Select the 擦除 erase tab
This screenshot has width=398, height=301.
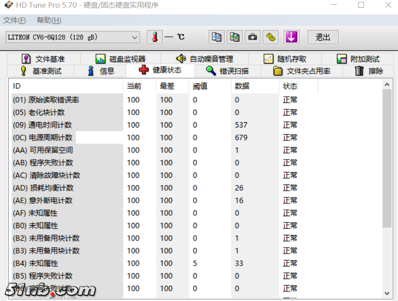pos(369,71)
